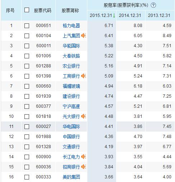This screenshot has width=175, height=182.
Task: Check the box for stock 600377
Action: click(x=27, y=106)
